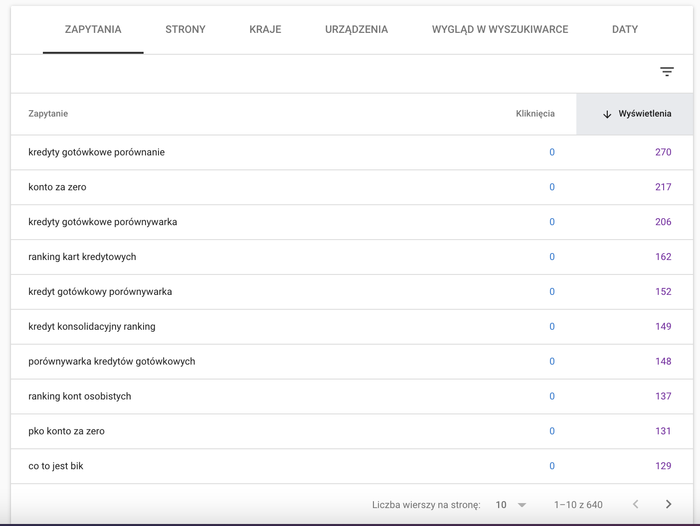Click impressions value 217
This screenshot has width=700, height=526.
tap(663, 187)
